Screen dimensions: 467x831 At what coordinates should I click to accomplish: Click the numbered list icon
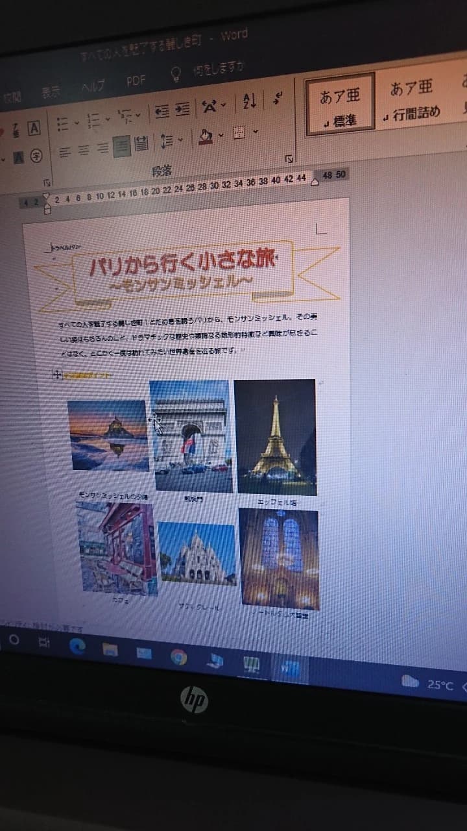(94, 120)
